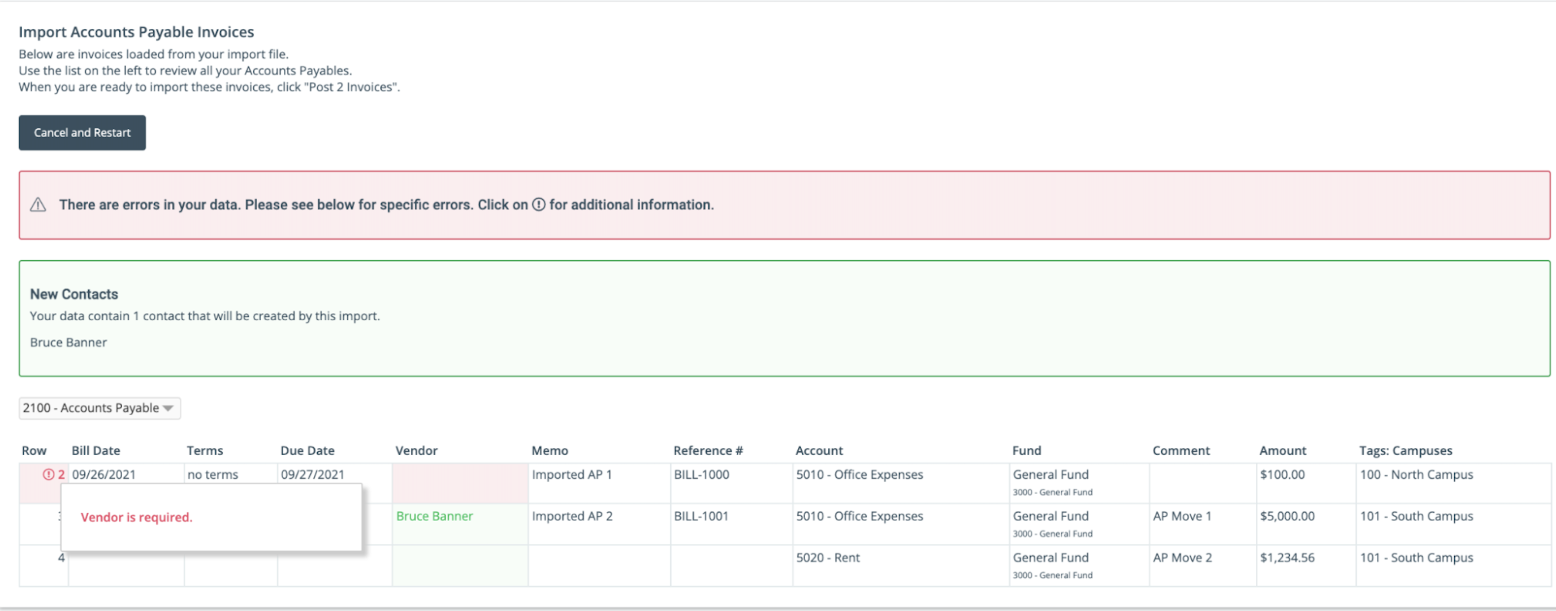Click General Fund on the $1,234.56 row

click(x=1051, y=558)
